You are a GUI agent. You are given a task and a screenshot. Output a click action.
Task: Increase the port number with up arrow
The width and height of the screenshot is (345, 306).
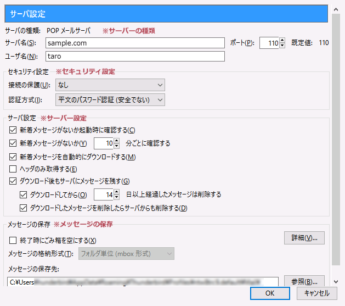tap(282, 40)
